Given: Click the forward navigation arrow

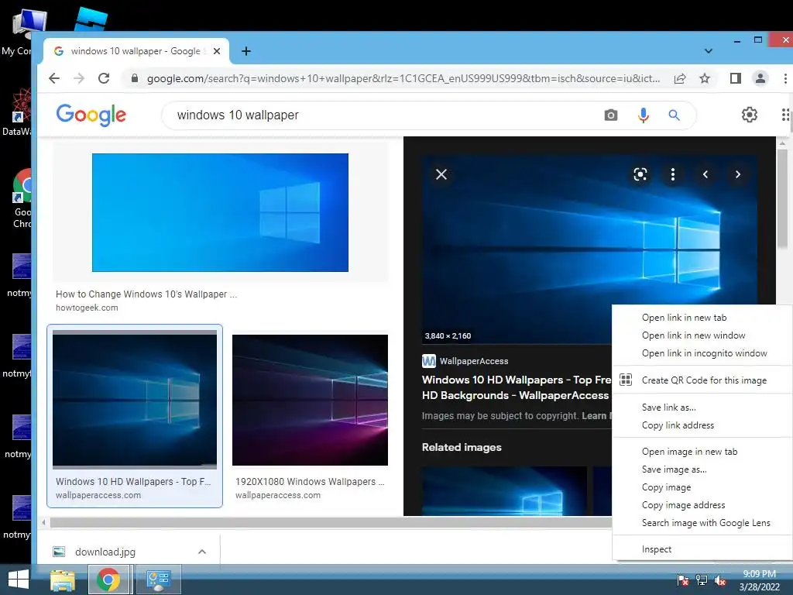Looking at the screenshot, I should (79, 78).
